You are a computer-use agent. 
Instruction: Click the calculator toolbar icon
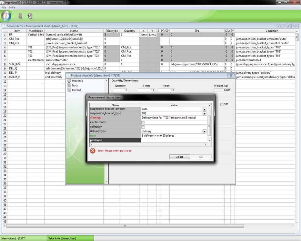[20, 16]
